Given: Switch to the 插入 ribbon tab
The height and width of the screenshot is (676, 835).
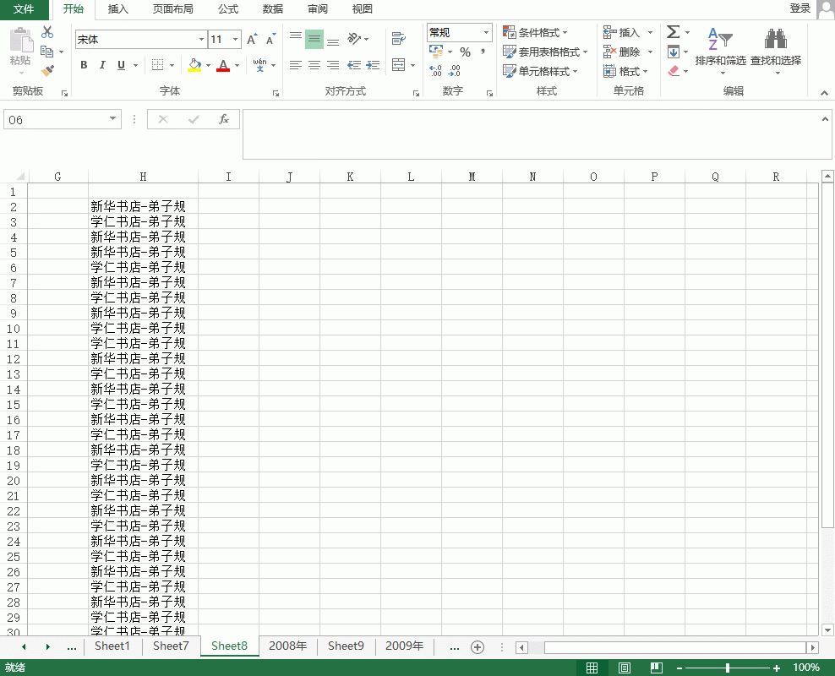Looking at the screenshot, I should (x=118, y=9).
